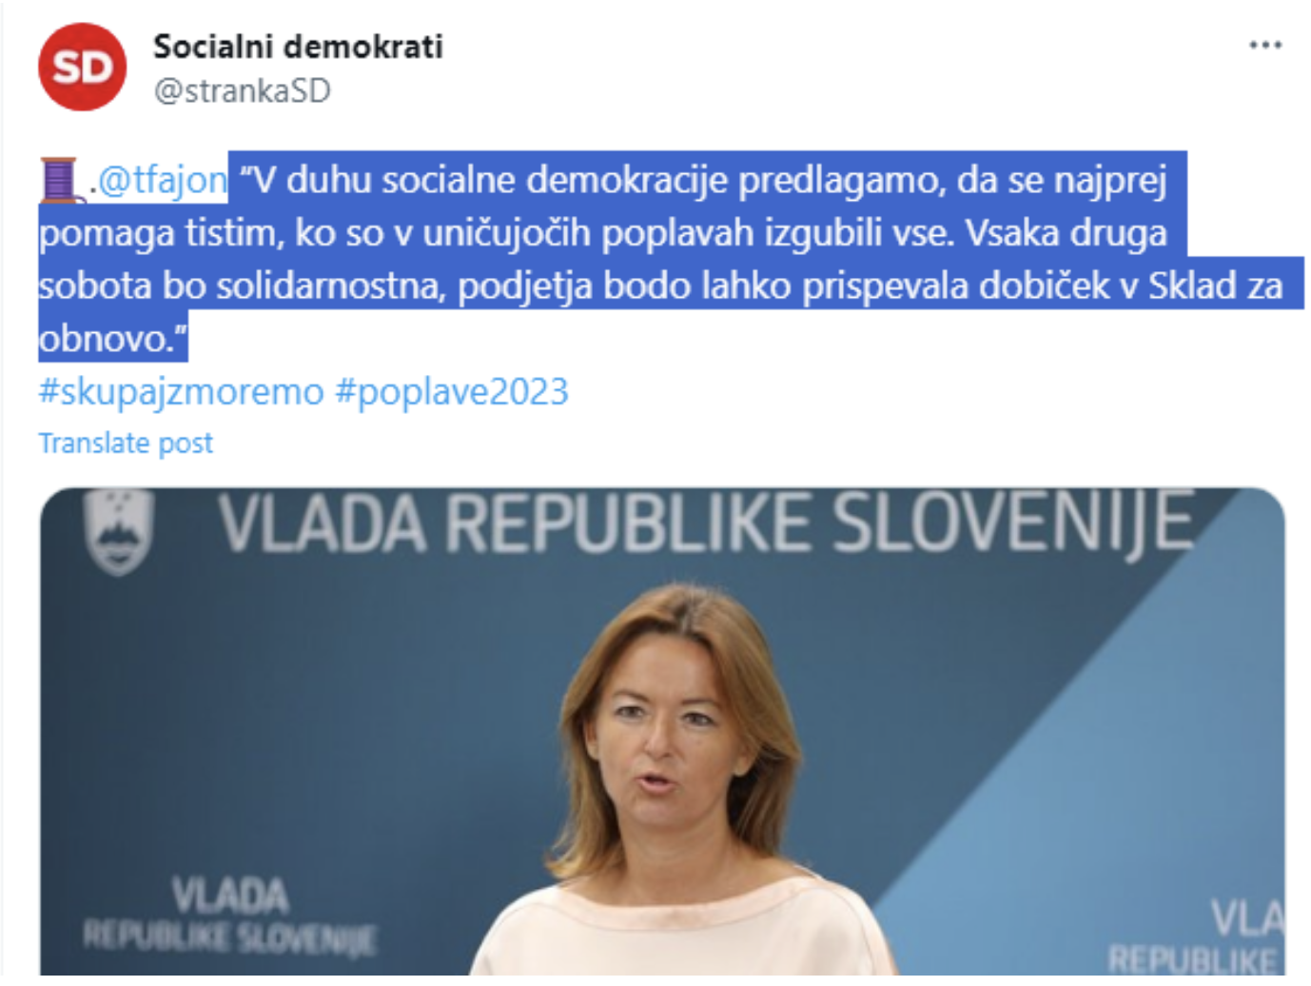Click the Socialni demokrati display name
This screenshot has width=1311, height=986.
[299, 47]
